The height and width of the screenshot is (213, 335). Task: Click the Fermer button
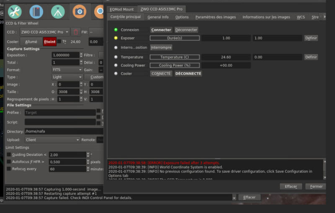pos(316,187)
